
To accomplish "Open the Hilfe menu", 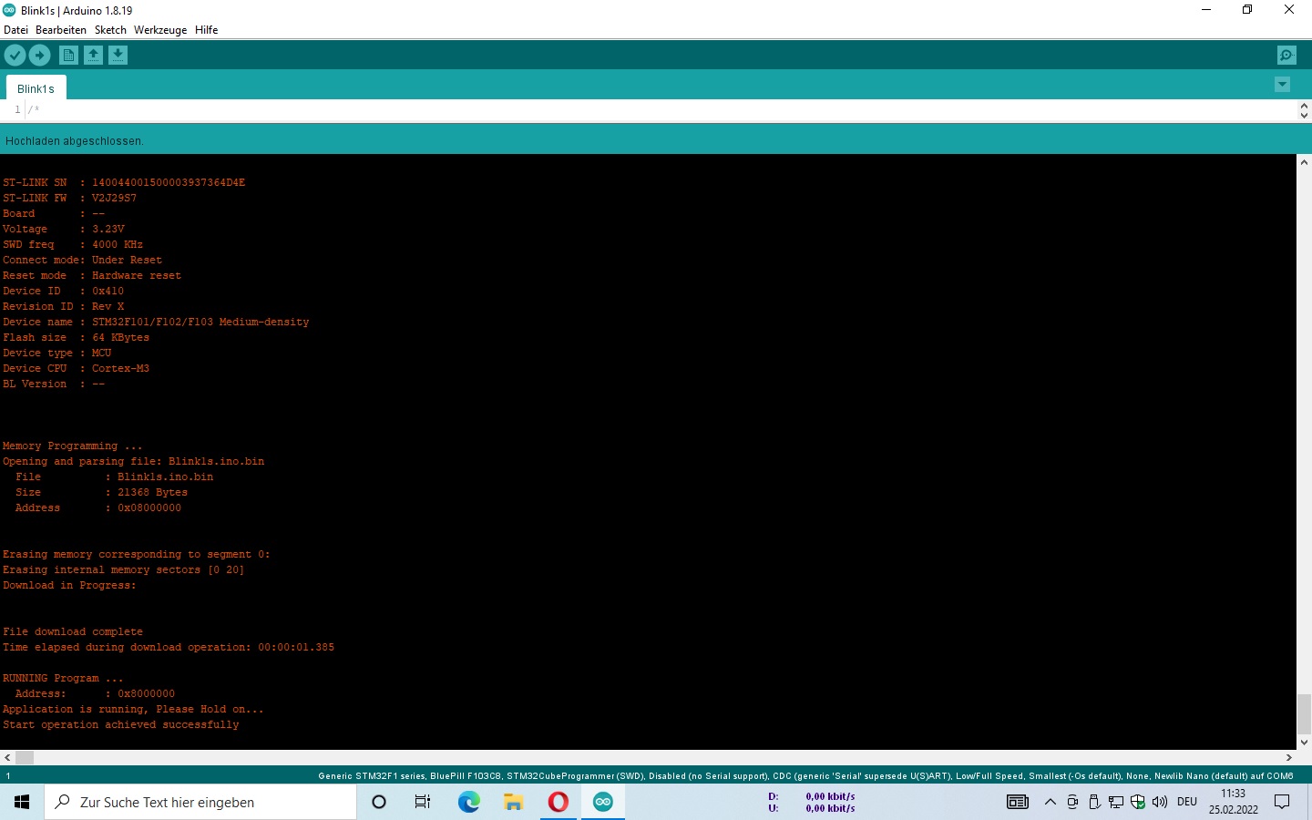I will click(207, 30).
